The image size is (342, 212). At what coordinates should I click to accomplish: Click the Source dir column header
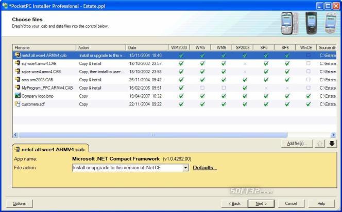tap(327, 47)
